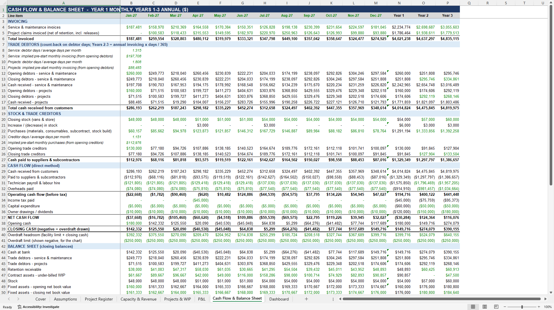Open the Cover sheet tab
Screen dimensions: 554x310
tap(41, 299)
